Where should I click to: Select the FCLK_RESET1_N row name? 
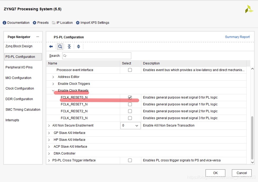(x=74, y=104)
